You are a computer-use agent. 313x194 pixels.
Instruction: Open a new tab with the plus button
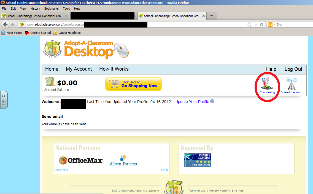pos(212,16)
